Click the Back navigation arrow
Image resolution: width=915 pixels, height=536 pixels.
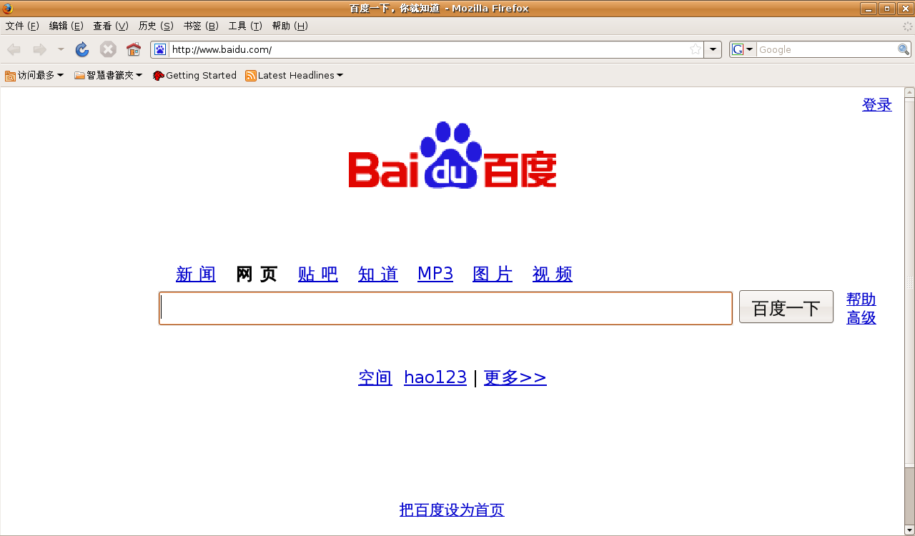coord(14,49)
